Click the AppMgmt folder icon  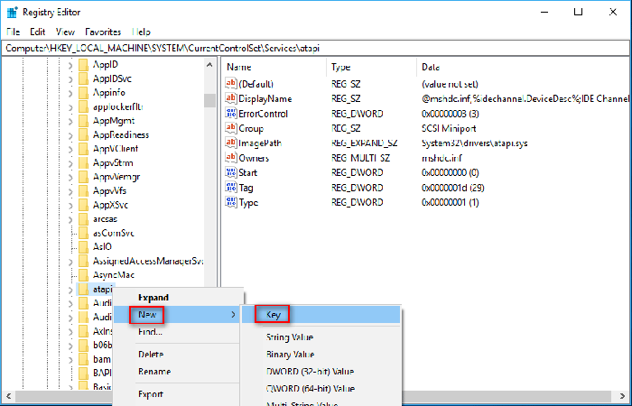click(x=83, y=121)
